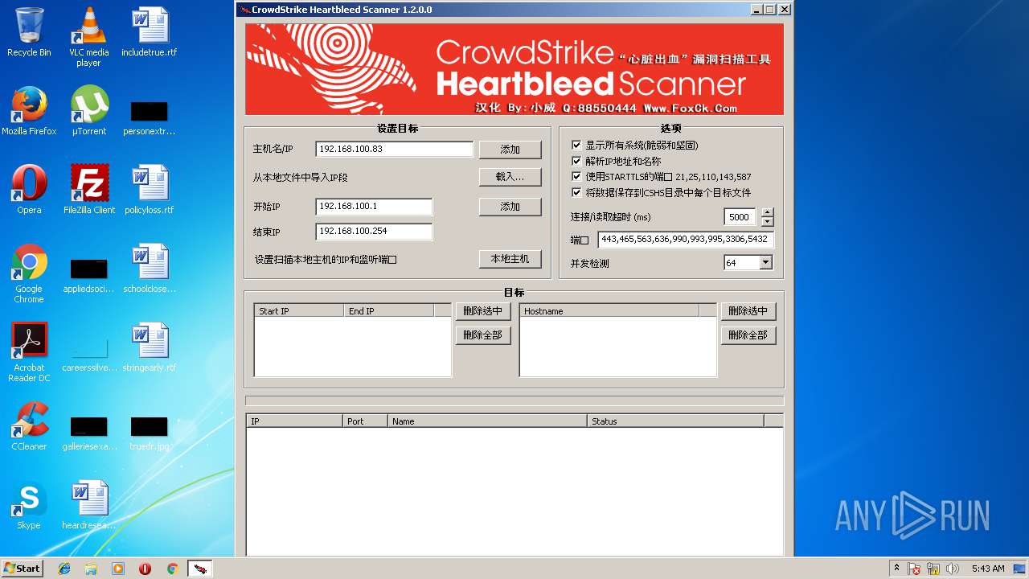Click 删除选中 beside the IP range list
Viewport: 1029px width, 579px height.
coord(482,311)
